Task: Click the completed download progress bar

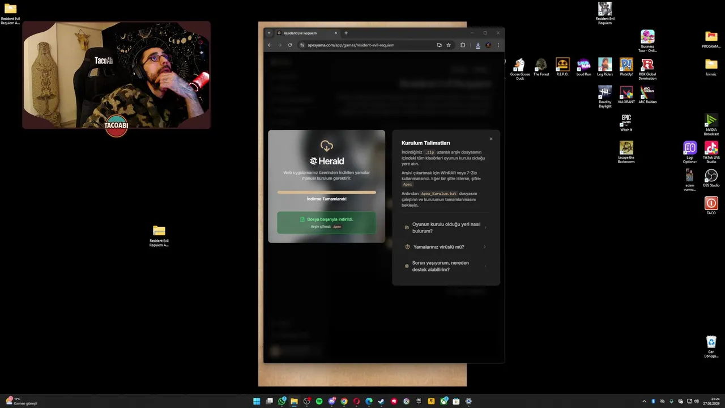Action: [326, 192]
